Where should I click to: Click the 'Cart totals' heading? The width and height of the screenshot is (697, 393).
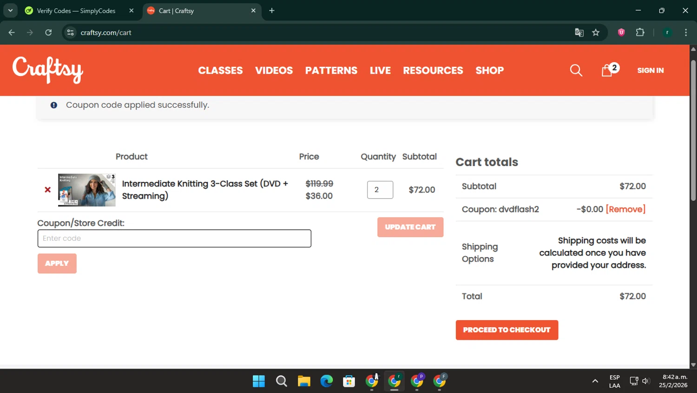click(x=487, y=162)
